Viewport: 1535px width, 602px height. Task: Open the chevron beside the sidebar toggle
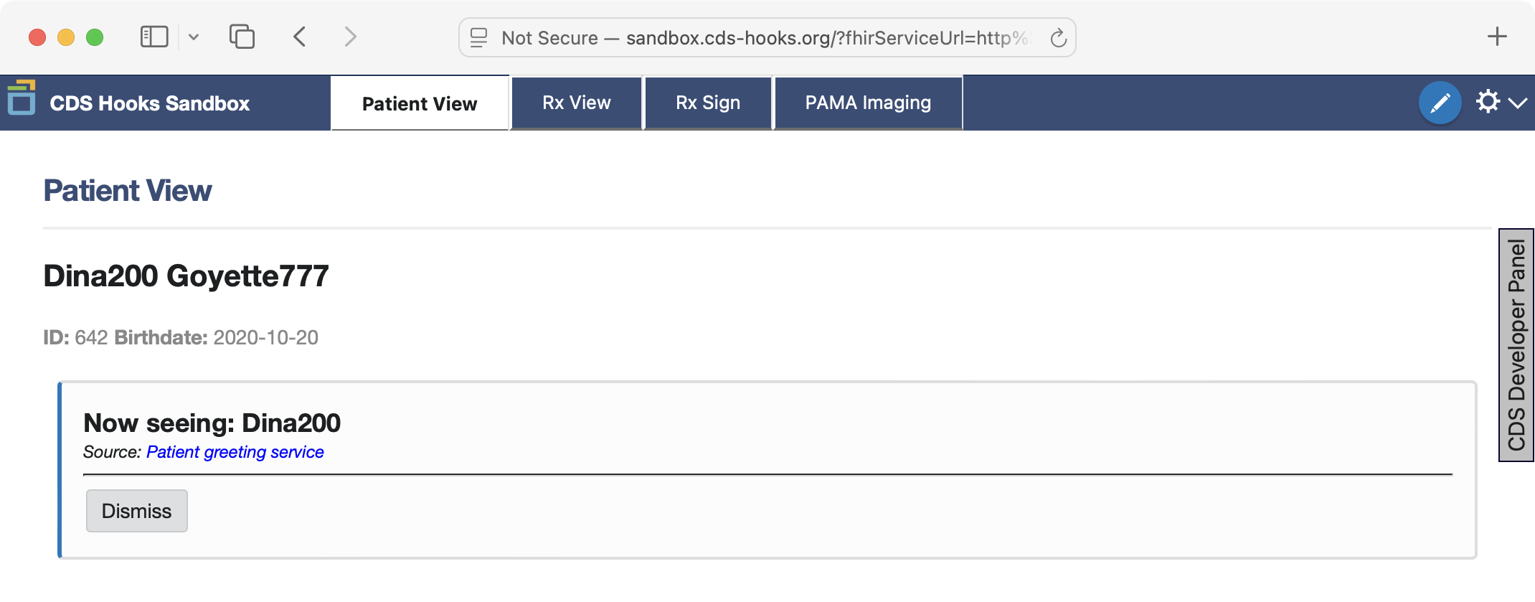[192, 37]
